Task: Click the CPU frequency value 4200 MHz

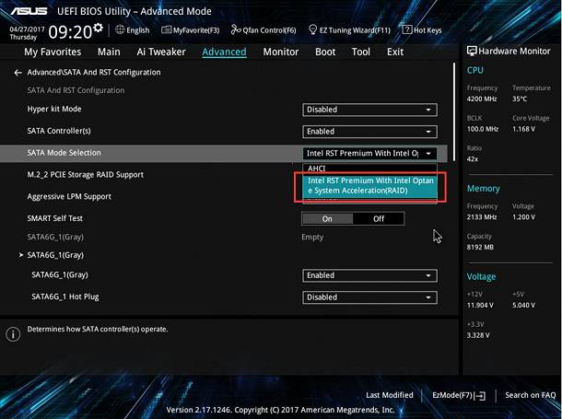Action: (482, 99)
